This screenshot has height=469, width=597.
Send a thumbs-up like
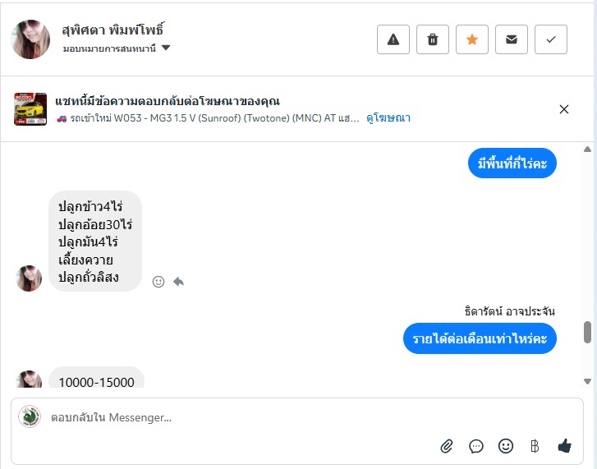pos(564,446)
